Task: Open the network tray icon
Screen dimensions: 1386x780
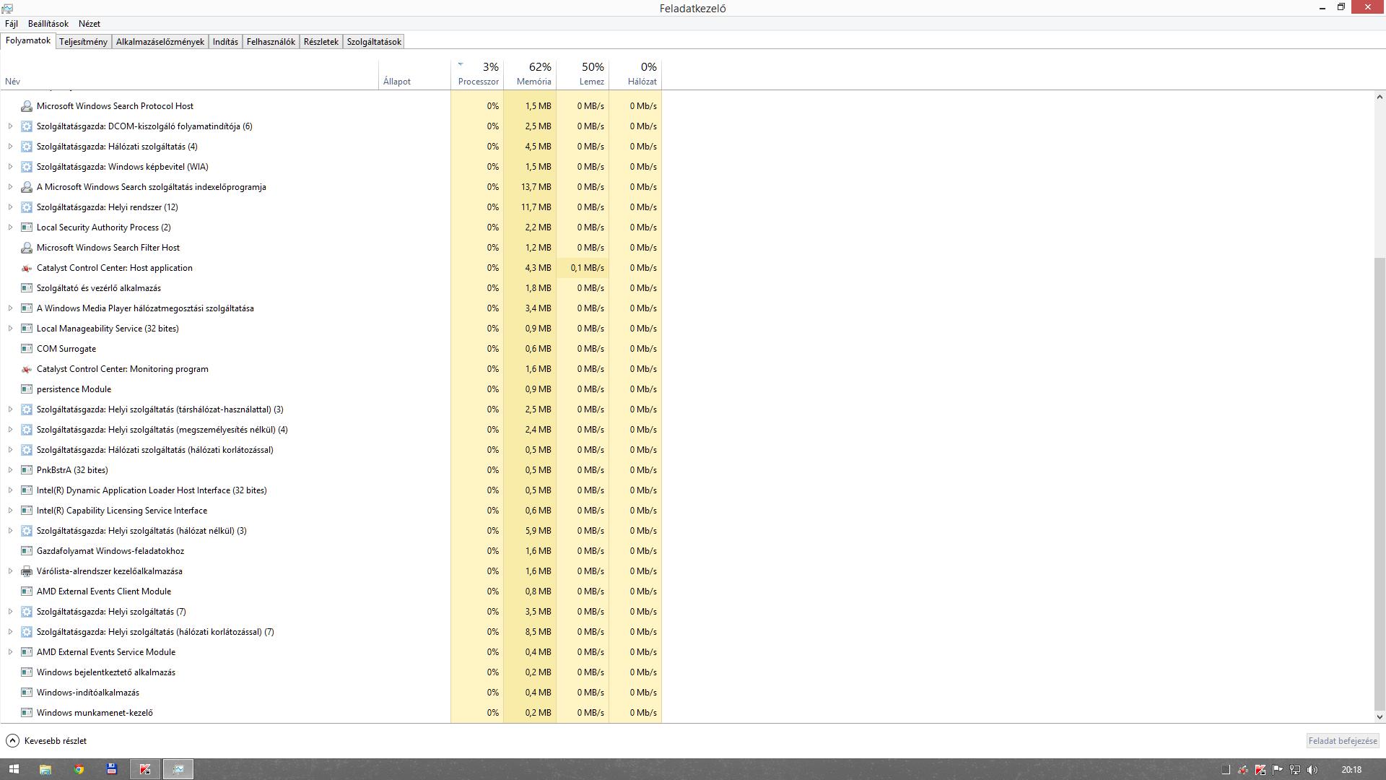Action: [1295, 770]
